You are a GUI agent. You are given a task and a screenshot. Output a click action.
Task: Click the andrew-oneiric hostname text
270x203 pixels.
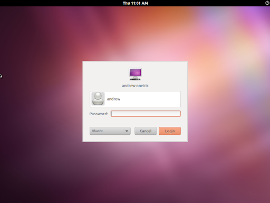click(135, 86)
